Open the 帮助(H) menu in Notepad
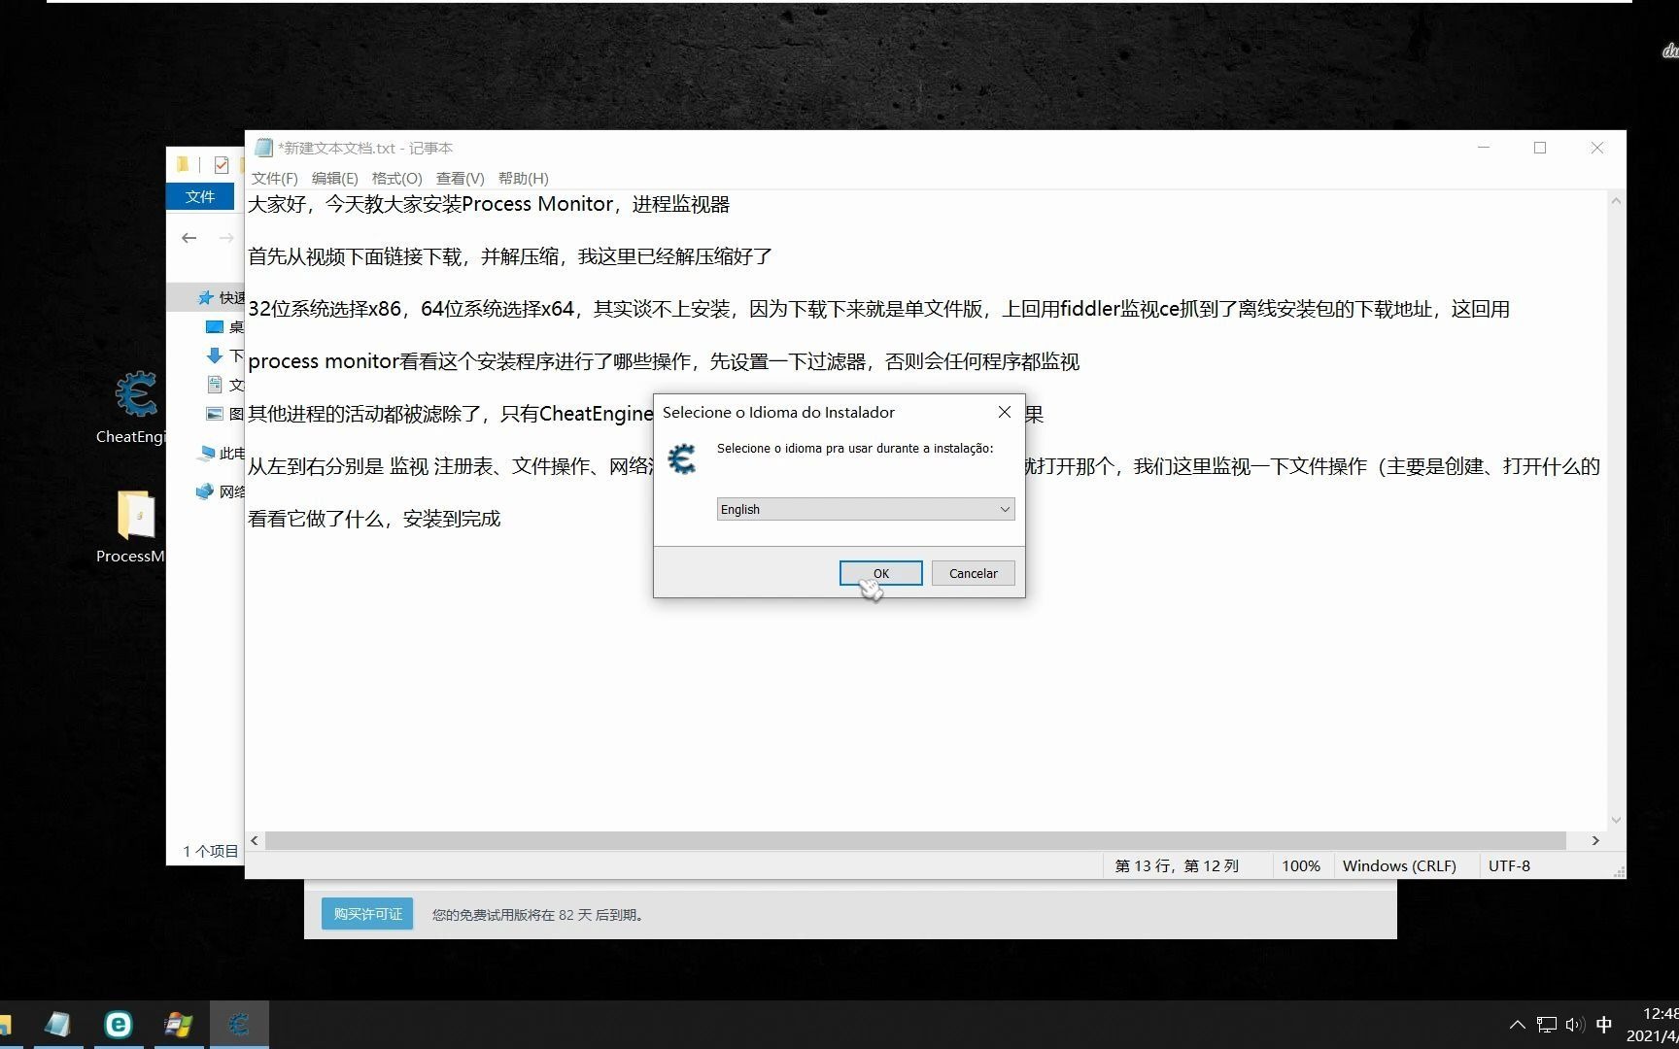The width and height of the screenshot is (1679, 1049). click(523, 178)
